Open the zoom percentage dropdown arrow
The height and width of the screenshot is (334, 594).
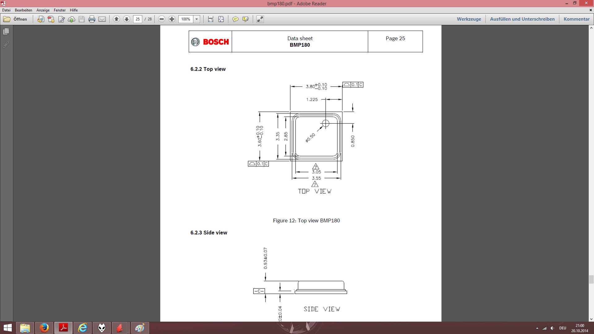point(196,19)
